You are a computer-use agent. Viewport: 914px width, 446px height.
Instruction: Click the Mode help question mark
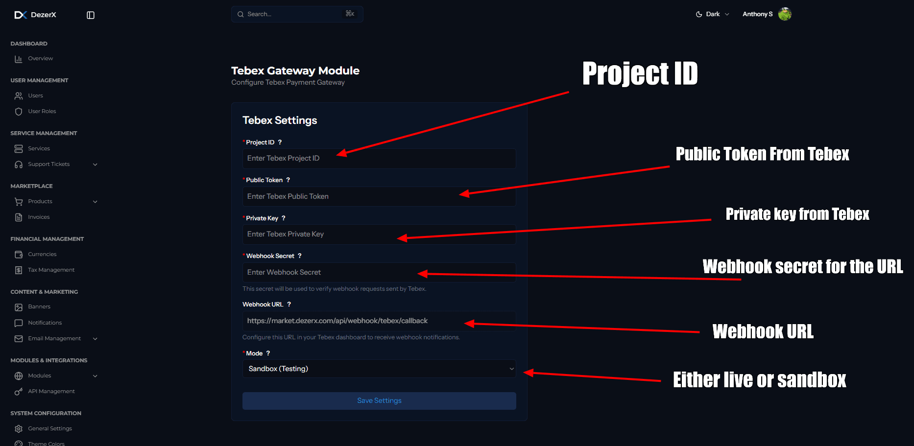coord(268,353)
